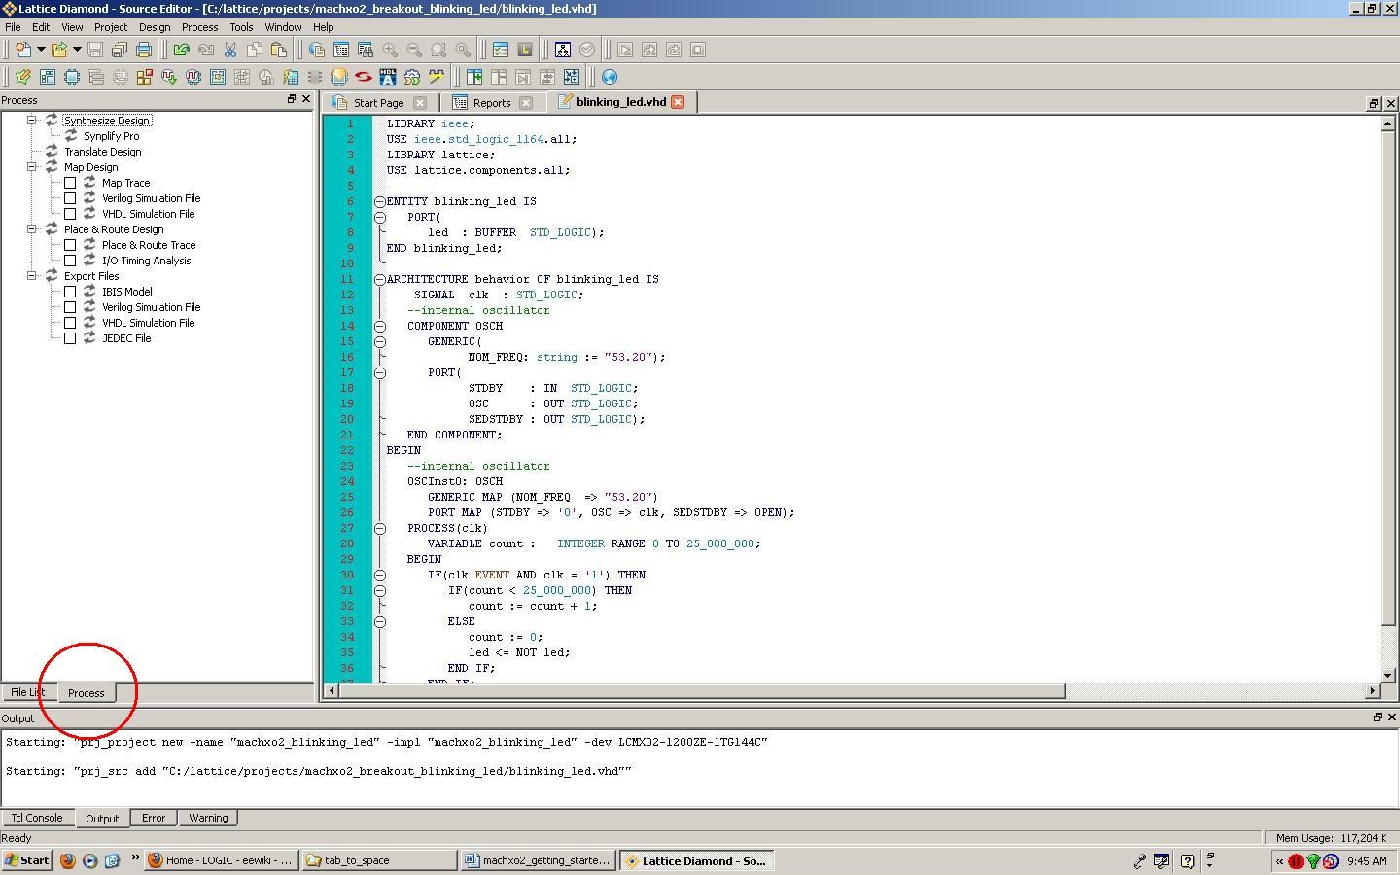
Task: Click the Print icon in the toolbar
Action: pos(144,50)
